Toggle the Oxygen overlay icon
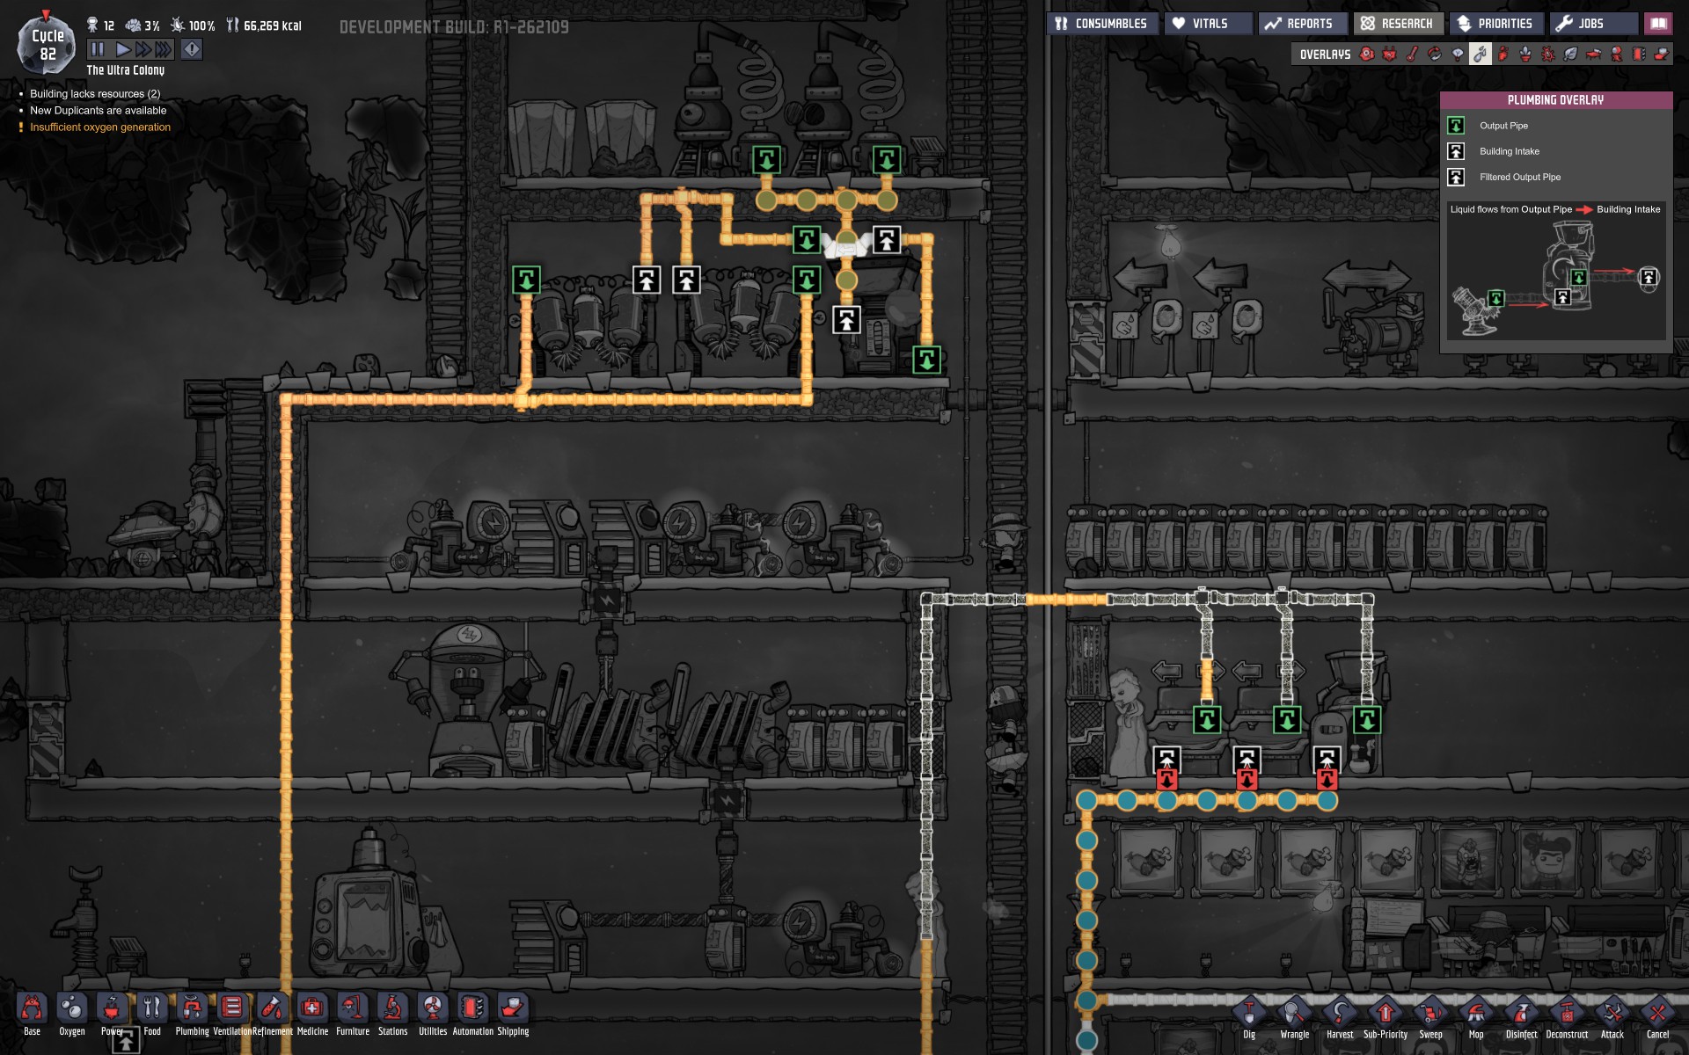Viewport: 1689px width, 1055px height. tap(1366, 55)
